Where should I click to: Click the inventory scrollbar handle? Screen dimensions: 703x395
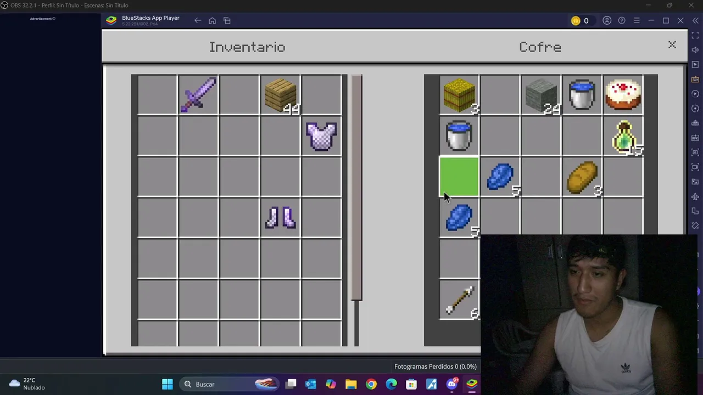click(357, 188)
